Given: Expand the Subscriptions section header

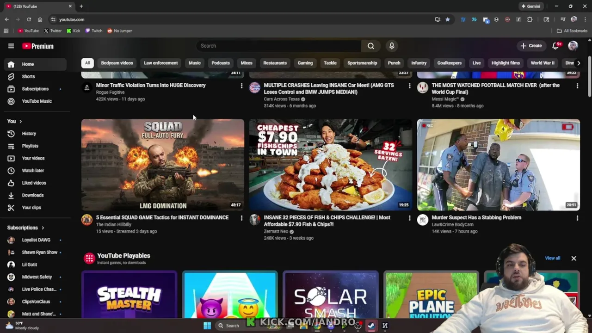Looking at the screenshot, I should (x=26, y=228).
